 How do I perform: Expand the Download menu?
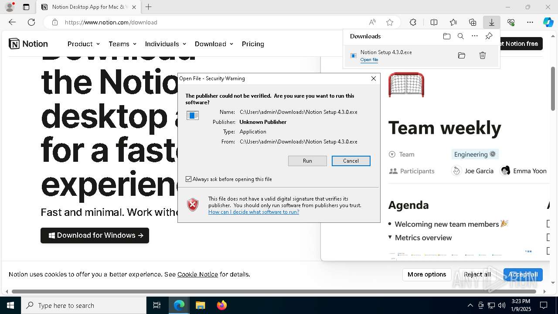pos(214,44)
